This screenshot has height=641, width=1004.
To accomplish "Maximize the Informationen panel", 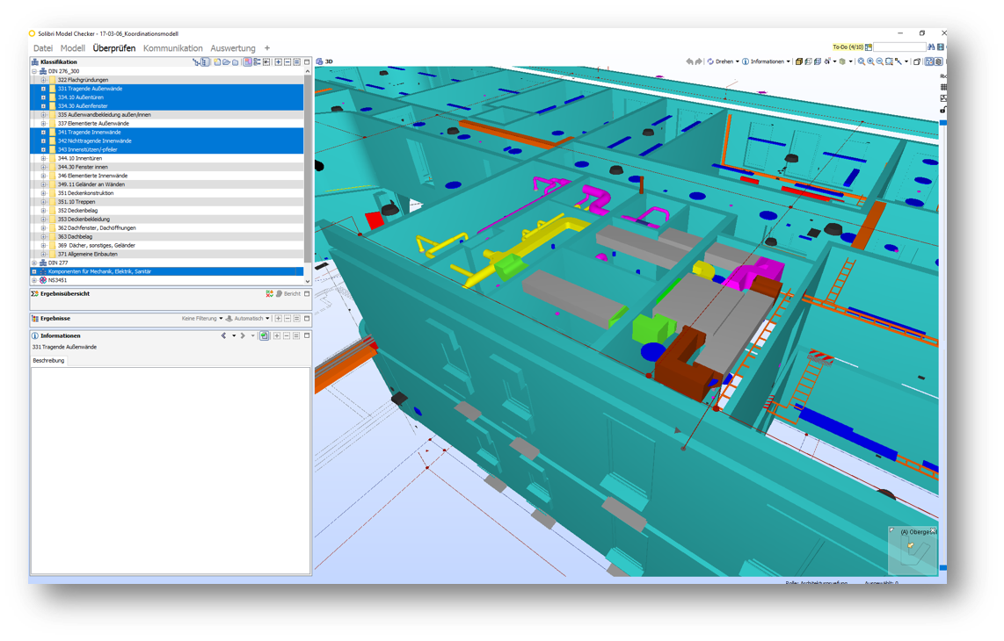I will point(307,335).
